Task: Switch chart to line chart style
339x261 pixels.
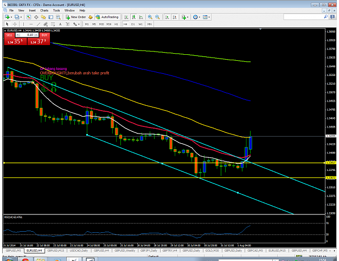Action: point(141,17)
